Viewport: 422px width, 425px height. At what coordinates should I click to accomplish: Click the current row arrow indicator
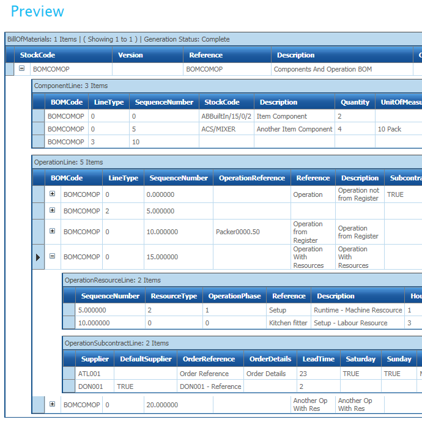click(38, 257)
